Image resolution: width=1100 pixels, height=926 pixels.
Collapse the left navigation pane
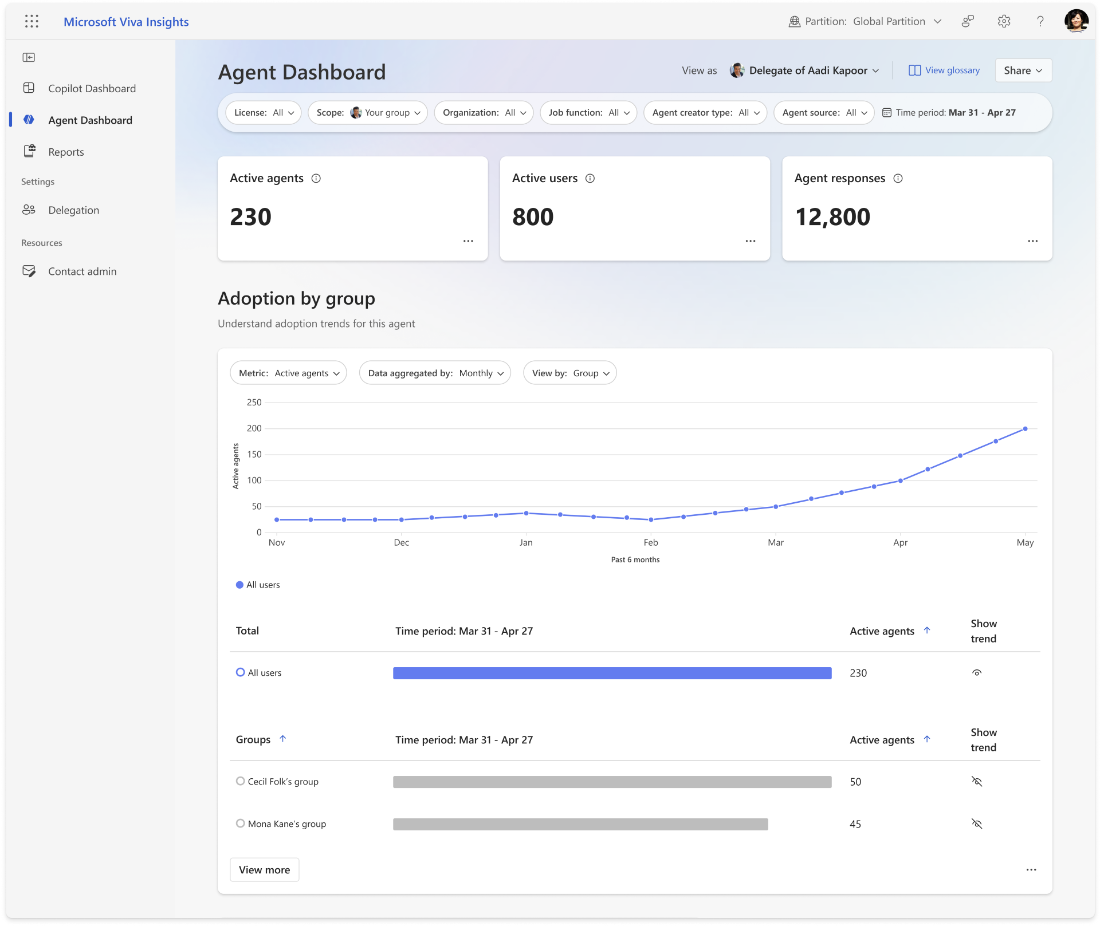click(29, 58)
